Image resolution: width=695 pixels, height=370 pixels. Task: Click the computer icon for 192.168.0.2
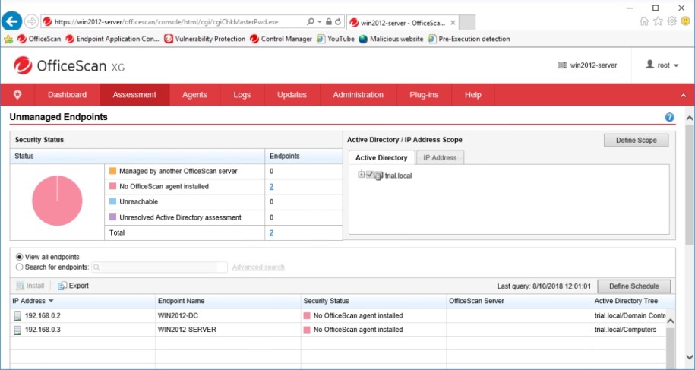[x=17, y=316]
